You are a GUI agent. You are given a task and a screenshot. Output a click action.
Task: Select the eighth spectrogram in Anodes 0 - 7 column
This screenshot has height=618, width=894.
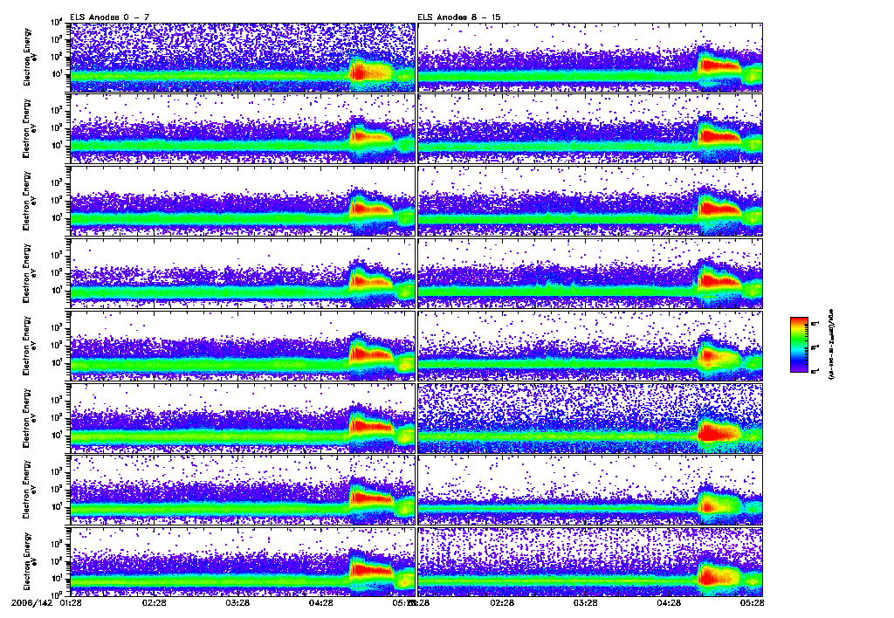coord(243,562)
